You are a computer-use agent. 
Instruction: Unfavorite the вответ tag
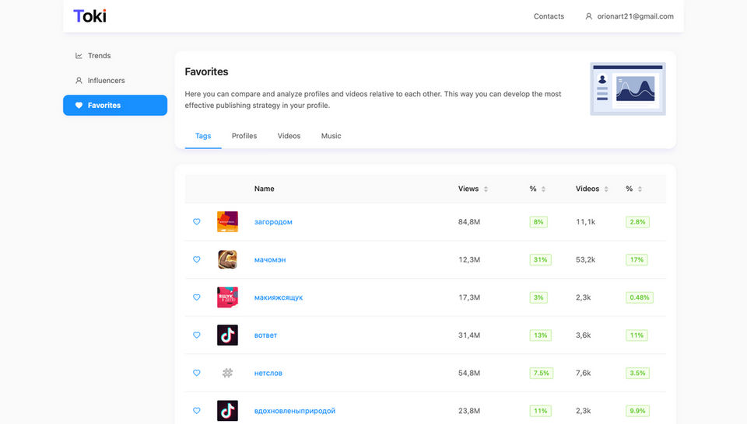(x=196, y=335)
